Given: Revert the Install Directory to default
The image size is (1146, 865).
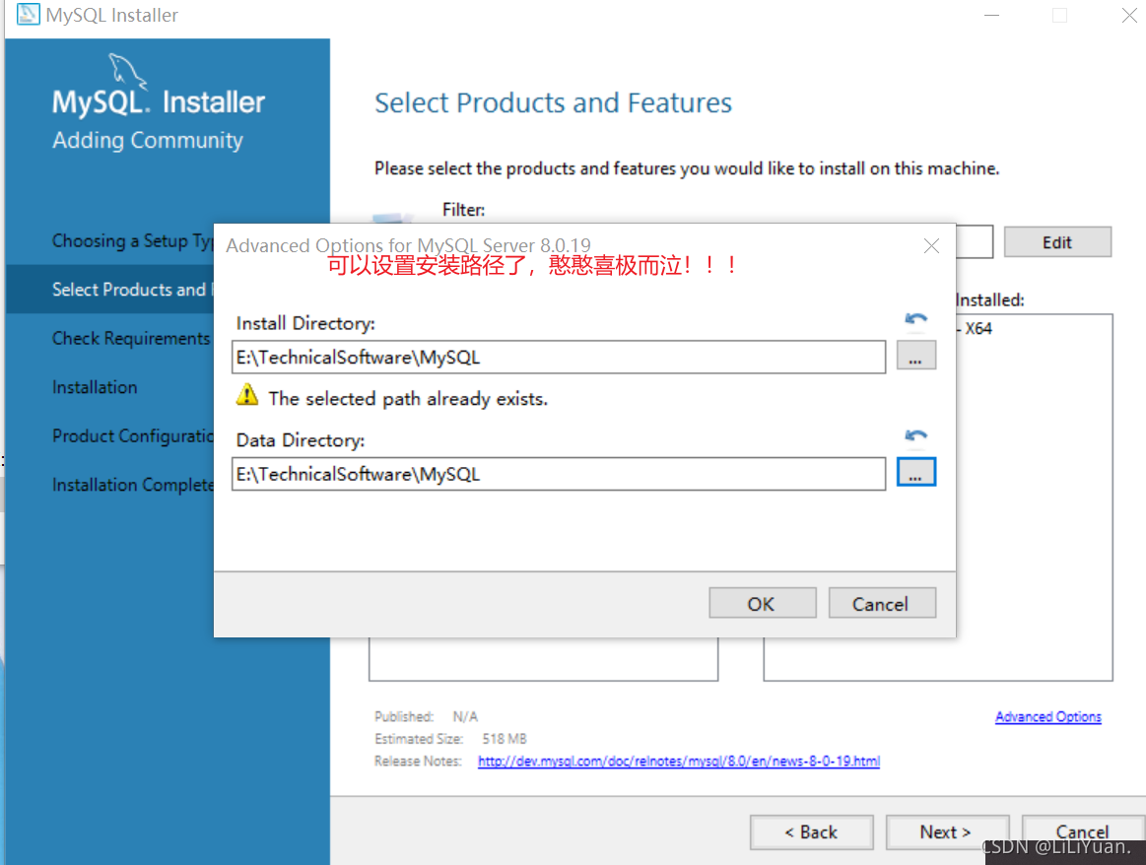Looking at the screenshot, I should tap(915, 319).
